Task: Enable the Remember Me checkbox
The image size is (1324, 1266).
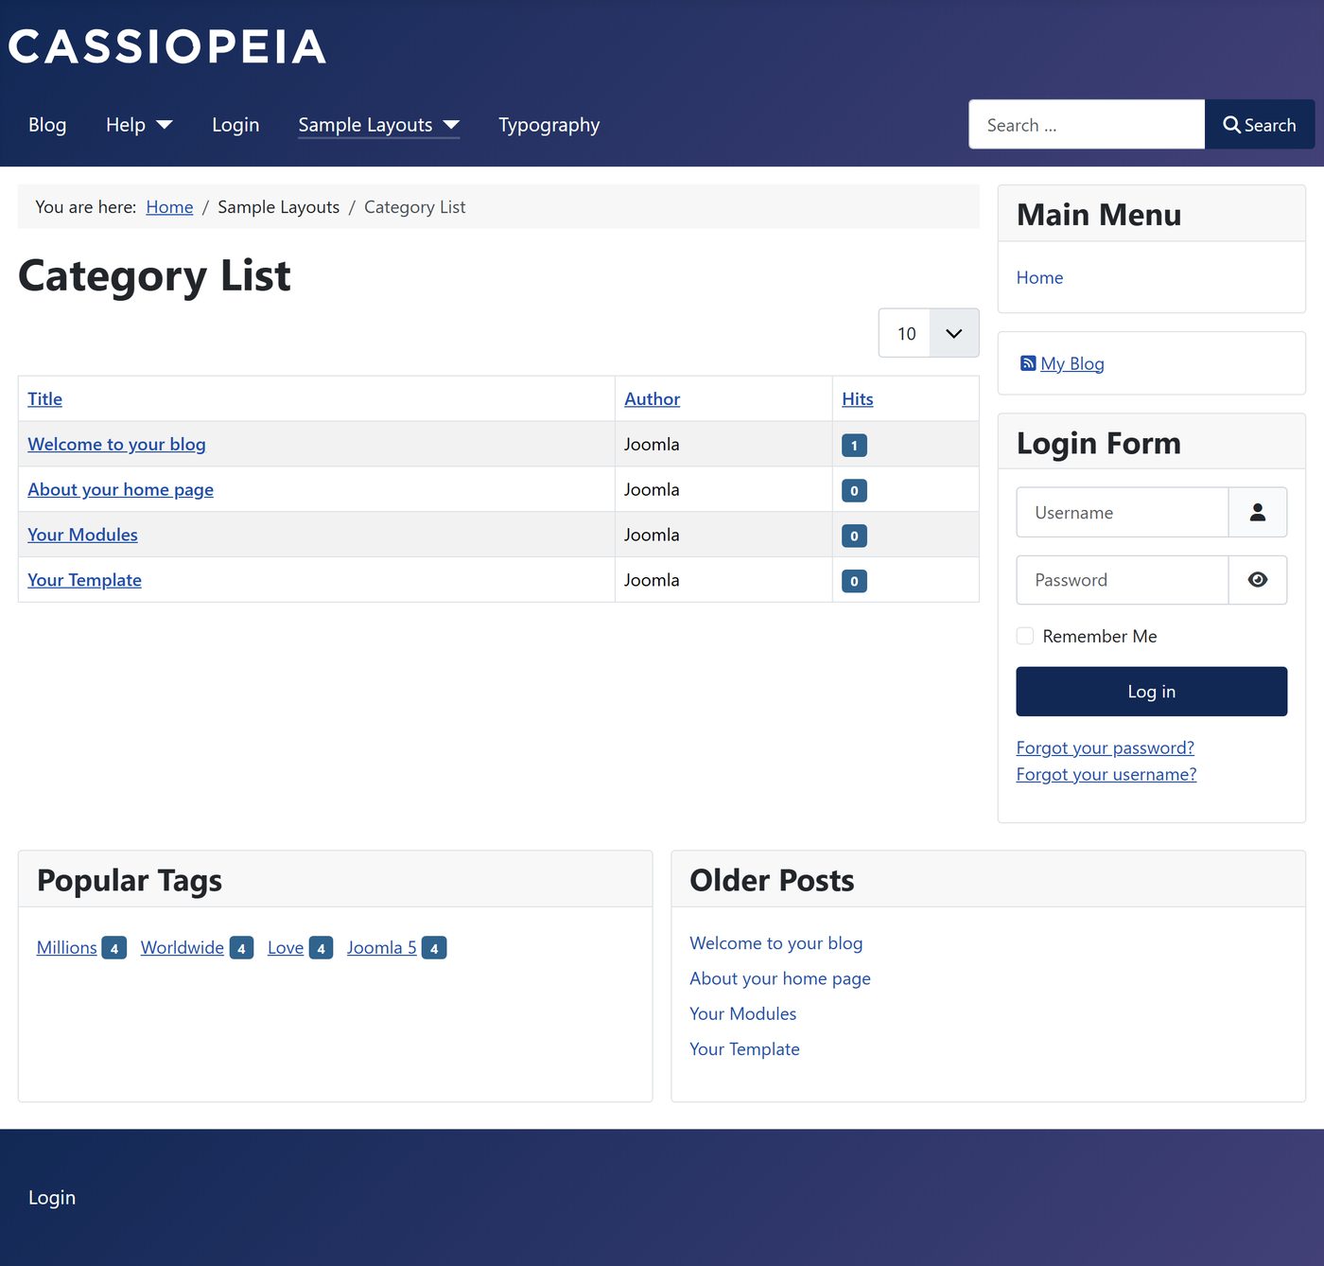Action: coord(1025,636)
